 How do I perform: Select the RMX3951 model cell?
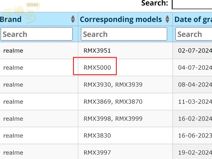coord(97,51)
